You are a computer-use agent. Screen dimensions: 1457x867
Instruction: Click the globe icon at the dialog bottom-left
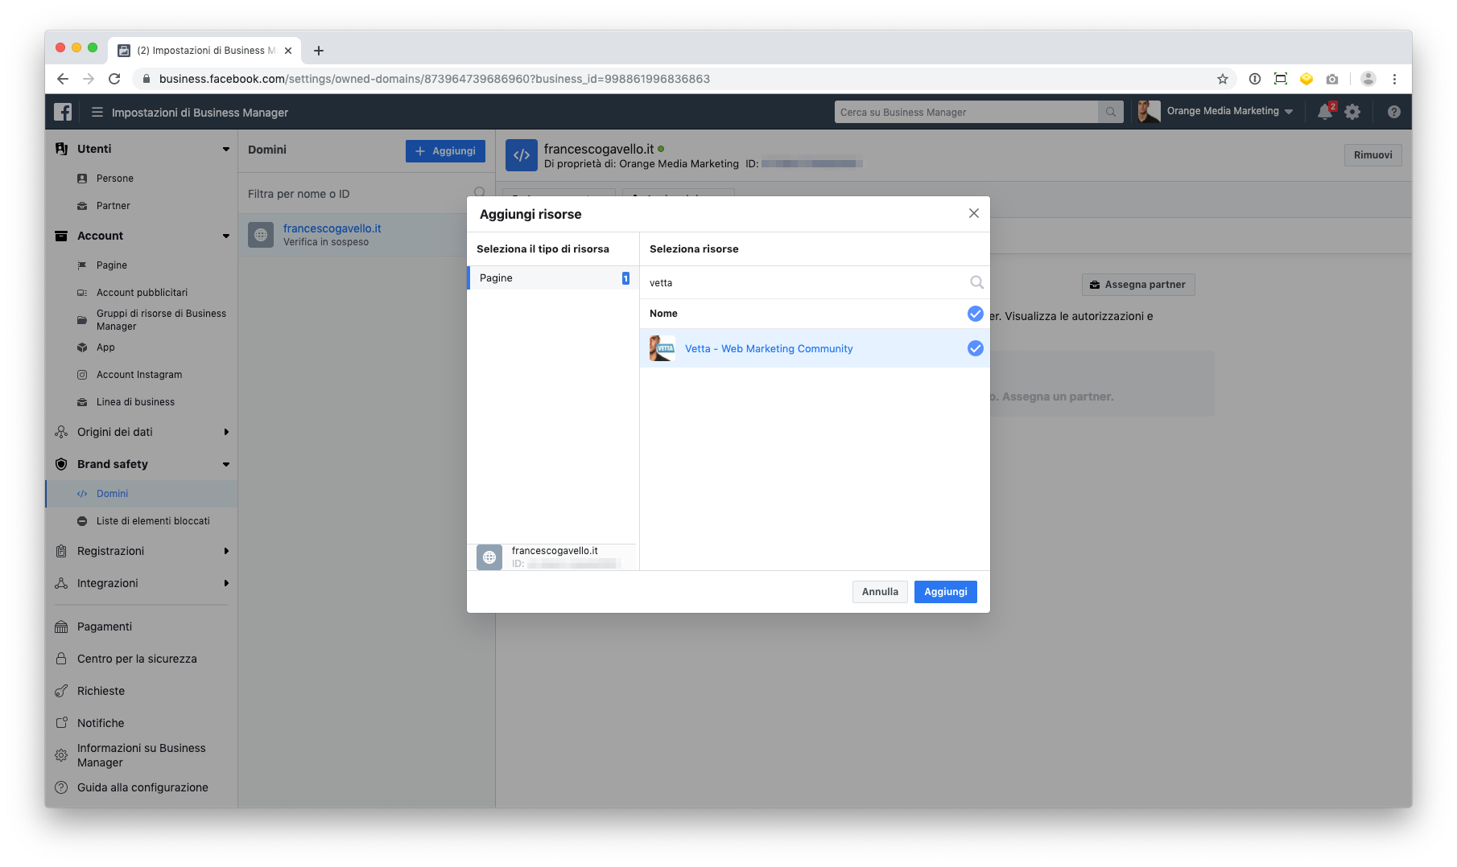coord(489,557)
